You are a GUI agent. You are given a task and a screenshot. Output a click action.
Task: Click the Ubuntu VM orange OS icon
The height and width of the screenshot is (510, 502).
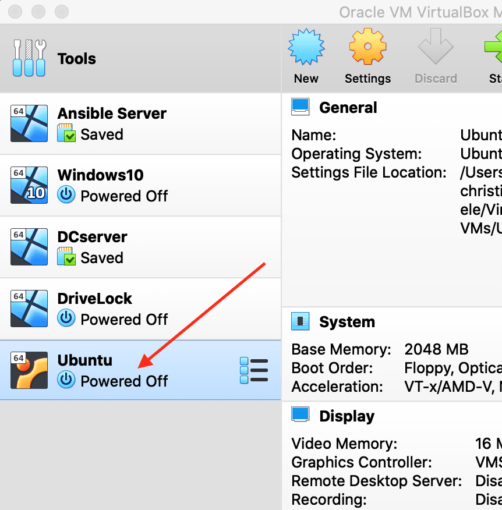coord(29,370)
